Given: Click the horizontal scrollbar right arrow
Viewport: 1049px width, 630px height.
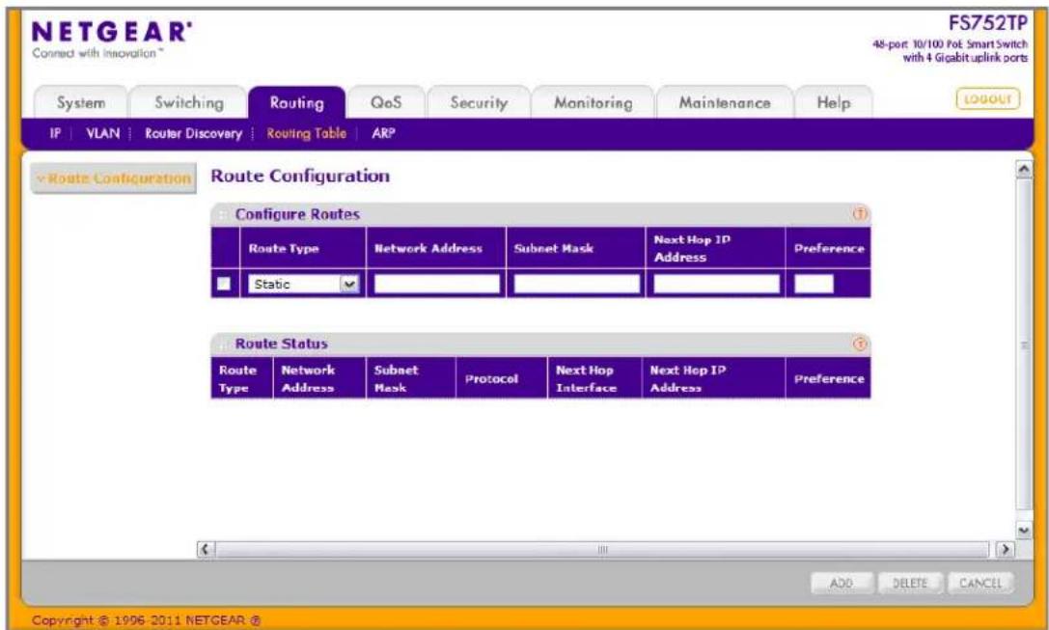Looking at the screenshot, I should tap(1005, 550).
